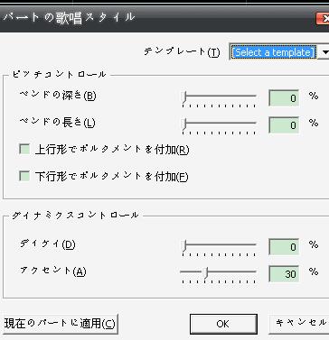
Task: Focus the ベンドの長さ percent value field
Action: pos(284,124)
